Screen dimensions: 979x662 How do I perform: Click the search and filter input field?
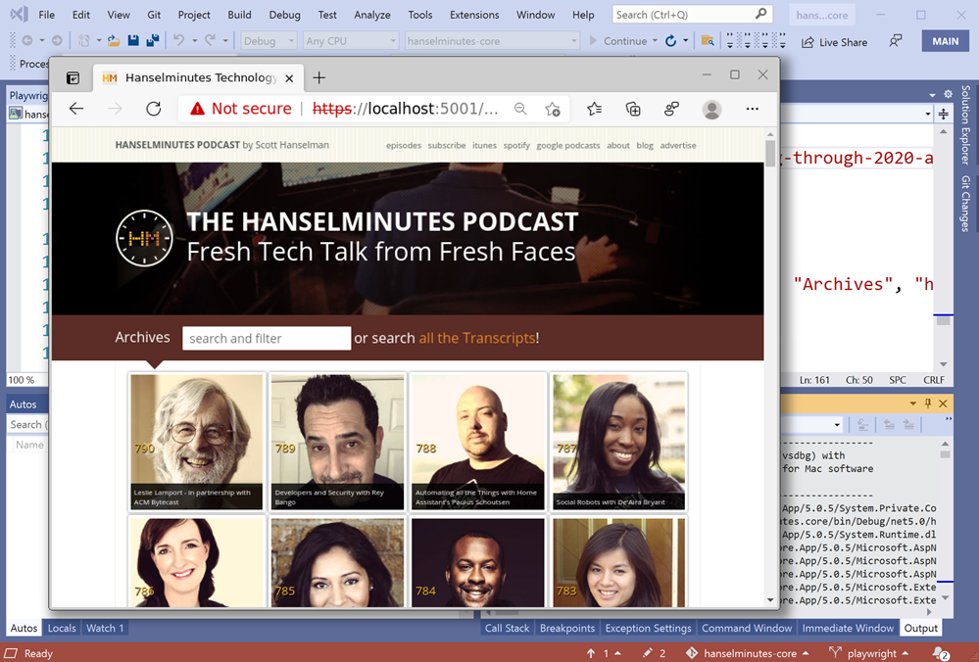coord(266,338)
